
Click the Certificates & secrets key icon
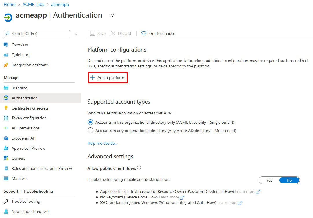click(x=6, y=108)
